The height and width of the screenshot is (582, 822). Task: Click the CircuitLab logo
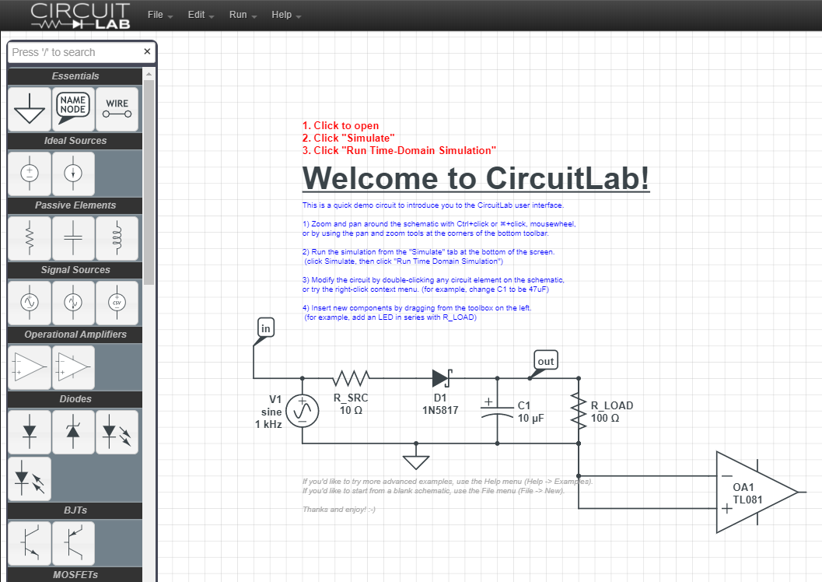point(80,16)
